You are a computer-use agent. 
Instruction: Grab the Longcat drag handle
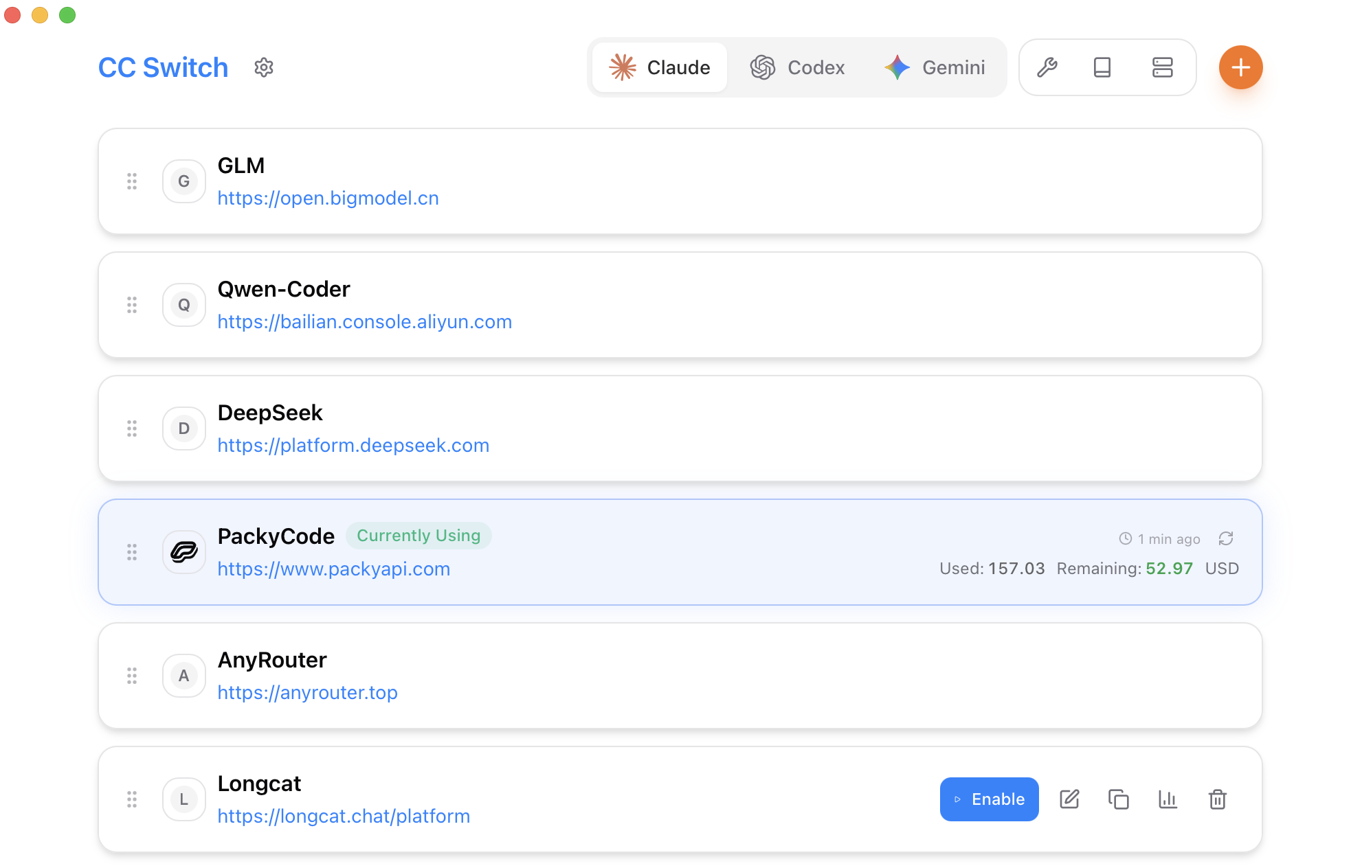point(132,799)
